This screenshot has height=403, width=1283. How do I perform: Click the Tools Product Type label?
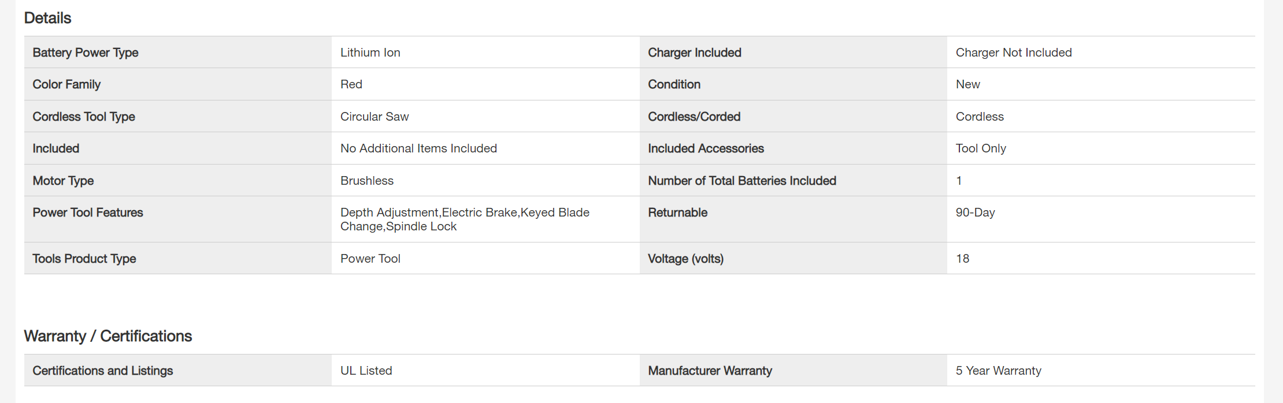(84, 259)
